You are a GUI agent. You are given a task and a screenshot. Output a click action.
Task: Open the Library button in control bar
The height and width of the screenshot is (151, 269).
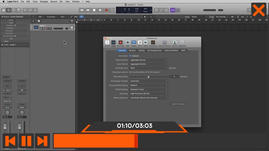(x=4, y=10)
